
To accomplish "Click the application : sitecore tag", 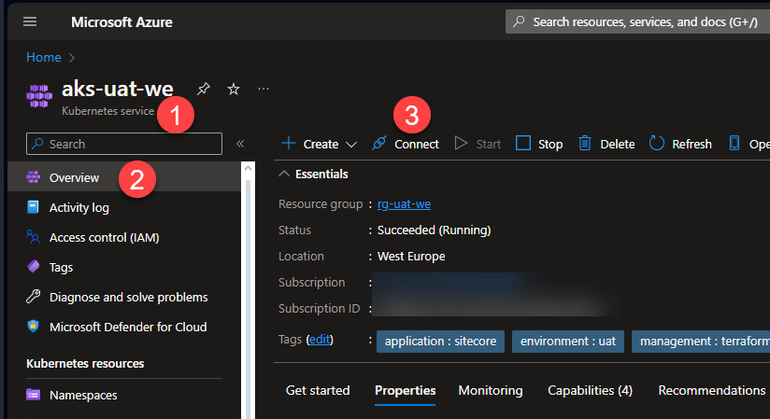I will pyautogui.click(x=440, y=341).
